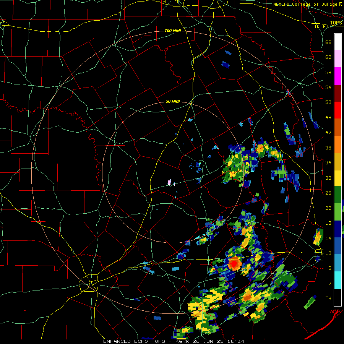Pick the cyan legend color band
Viewport: 344px width, 344px height.
pyautogui.click(x=338, y=280)
